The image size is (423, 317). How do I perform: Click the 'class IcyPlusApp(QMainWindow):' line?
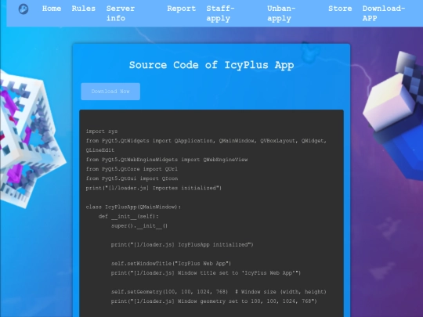pos(133,207)
